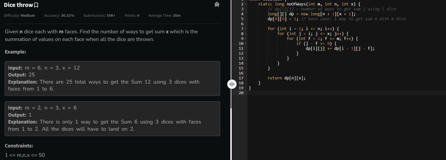Viewport: 446px width, 160px height.
Task: Collapse the noOfWays method at line 2
Action: point(245,4)
